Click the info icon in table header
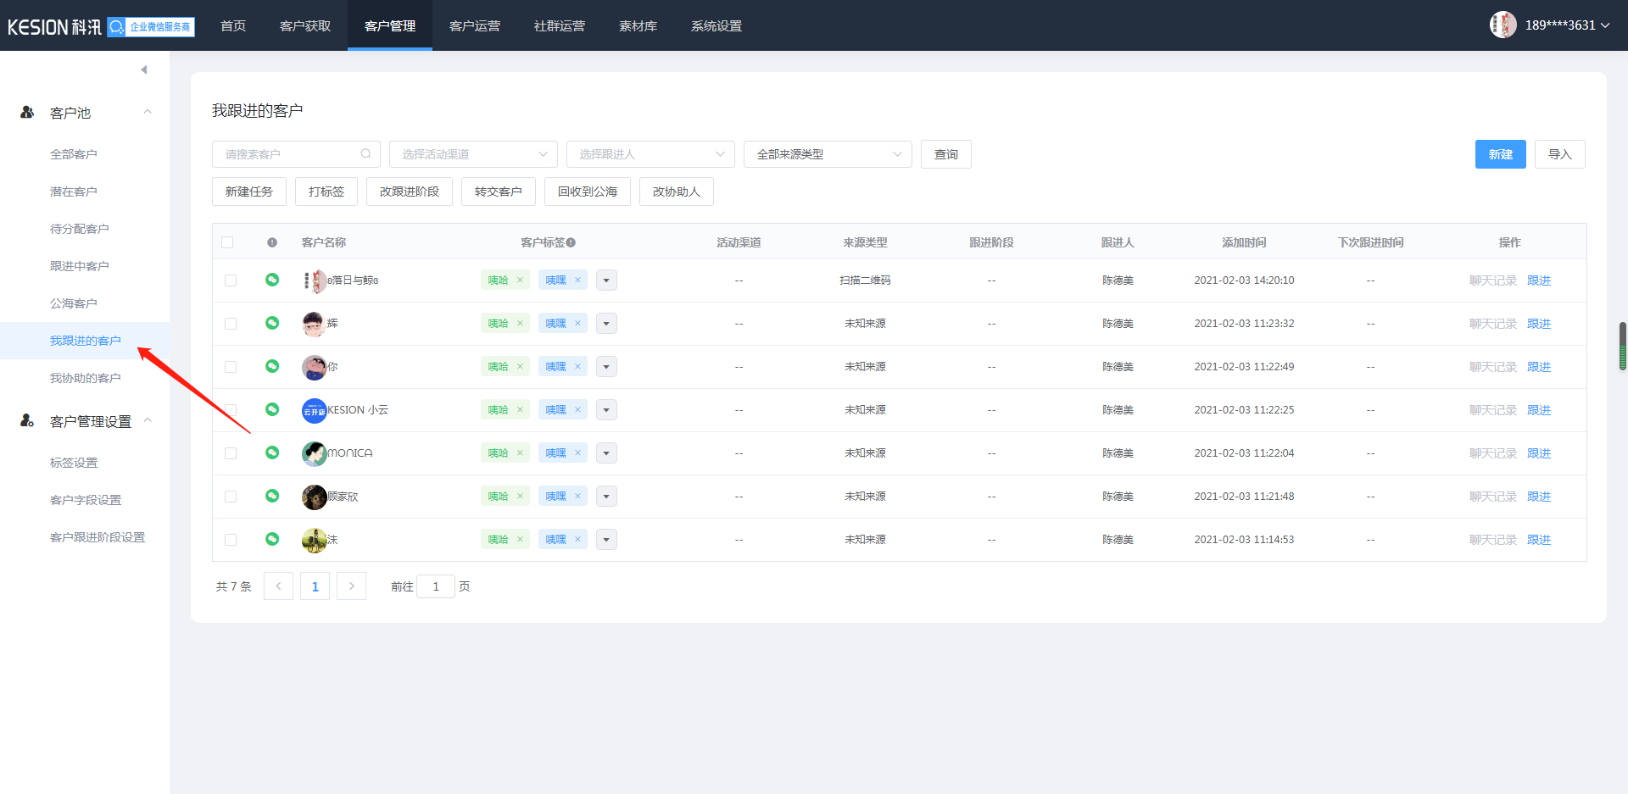Screen dimensions: 1628x794 click(x=272, y=242)
